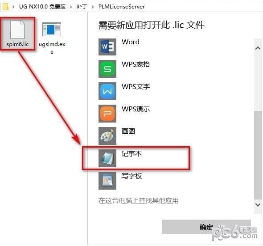Image resolution: width=263 pixels, height=246 pixels.
Task: Select the WPS文字 label
Action: [x=136, y=86]
